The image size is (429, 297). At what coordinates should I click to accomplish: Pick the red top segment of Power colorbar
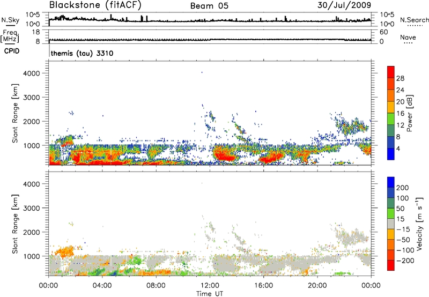point(391,72)
